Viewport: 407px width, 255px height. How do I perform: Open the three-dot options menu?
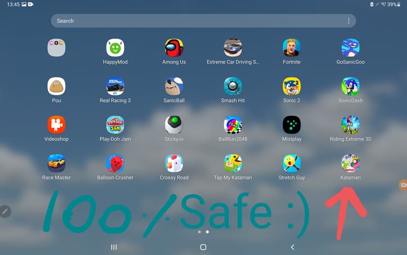[349, 21]
